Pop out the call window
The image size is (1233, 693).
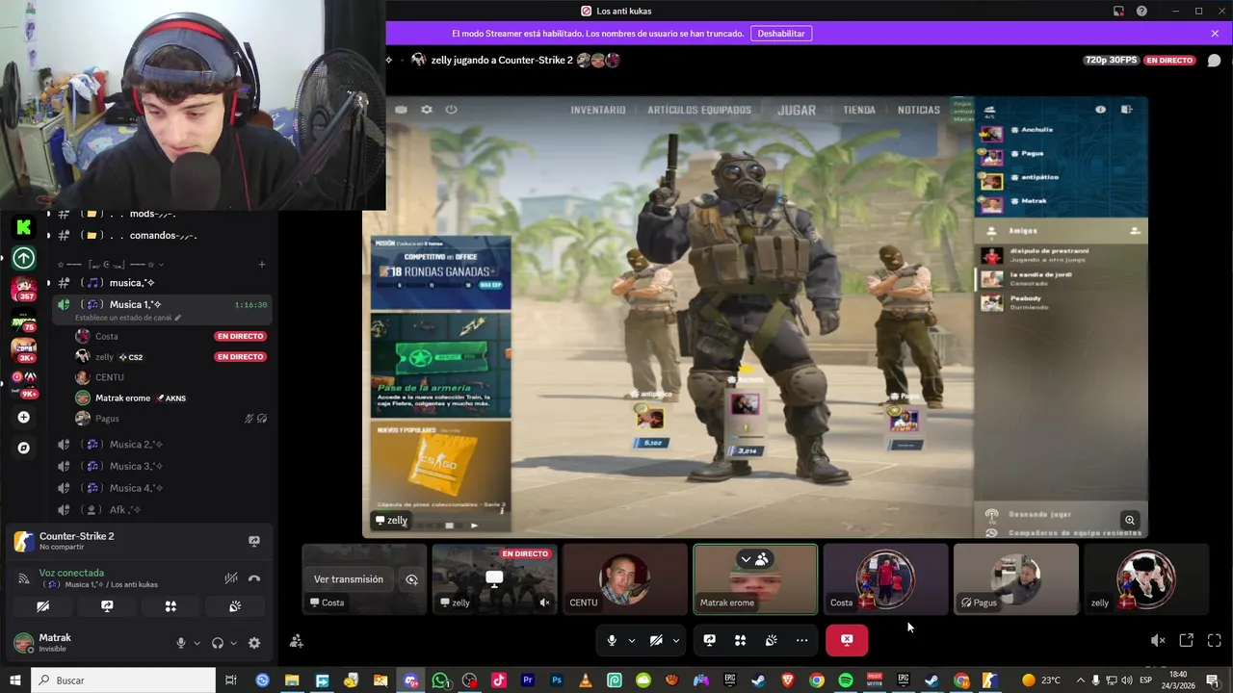click(x=1187, y=640)
